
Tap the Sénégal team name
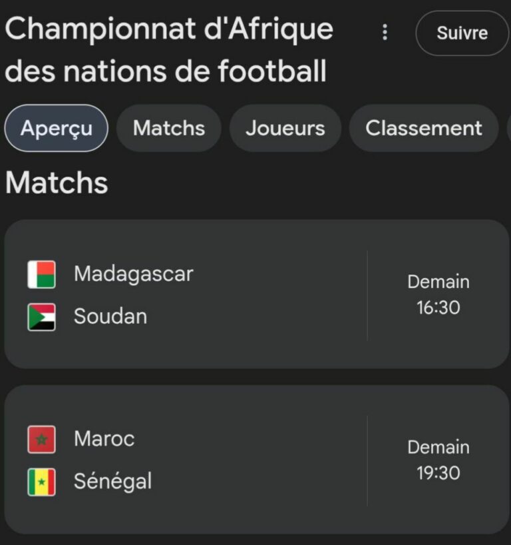coord(113,481)
